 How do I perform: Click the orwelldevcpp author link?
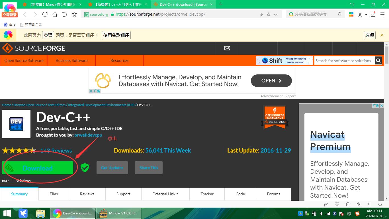(x=88, y=135)
